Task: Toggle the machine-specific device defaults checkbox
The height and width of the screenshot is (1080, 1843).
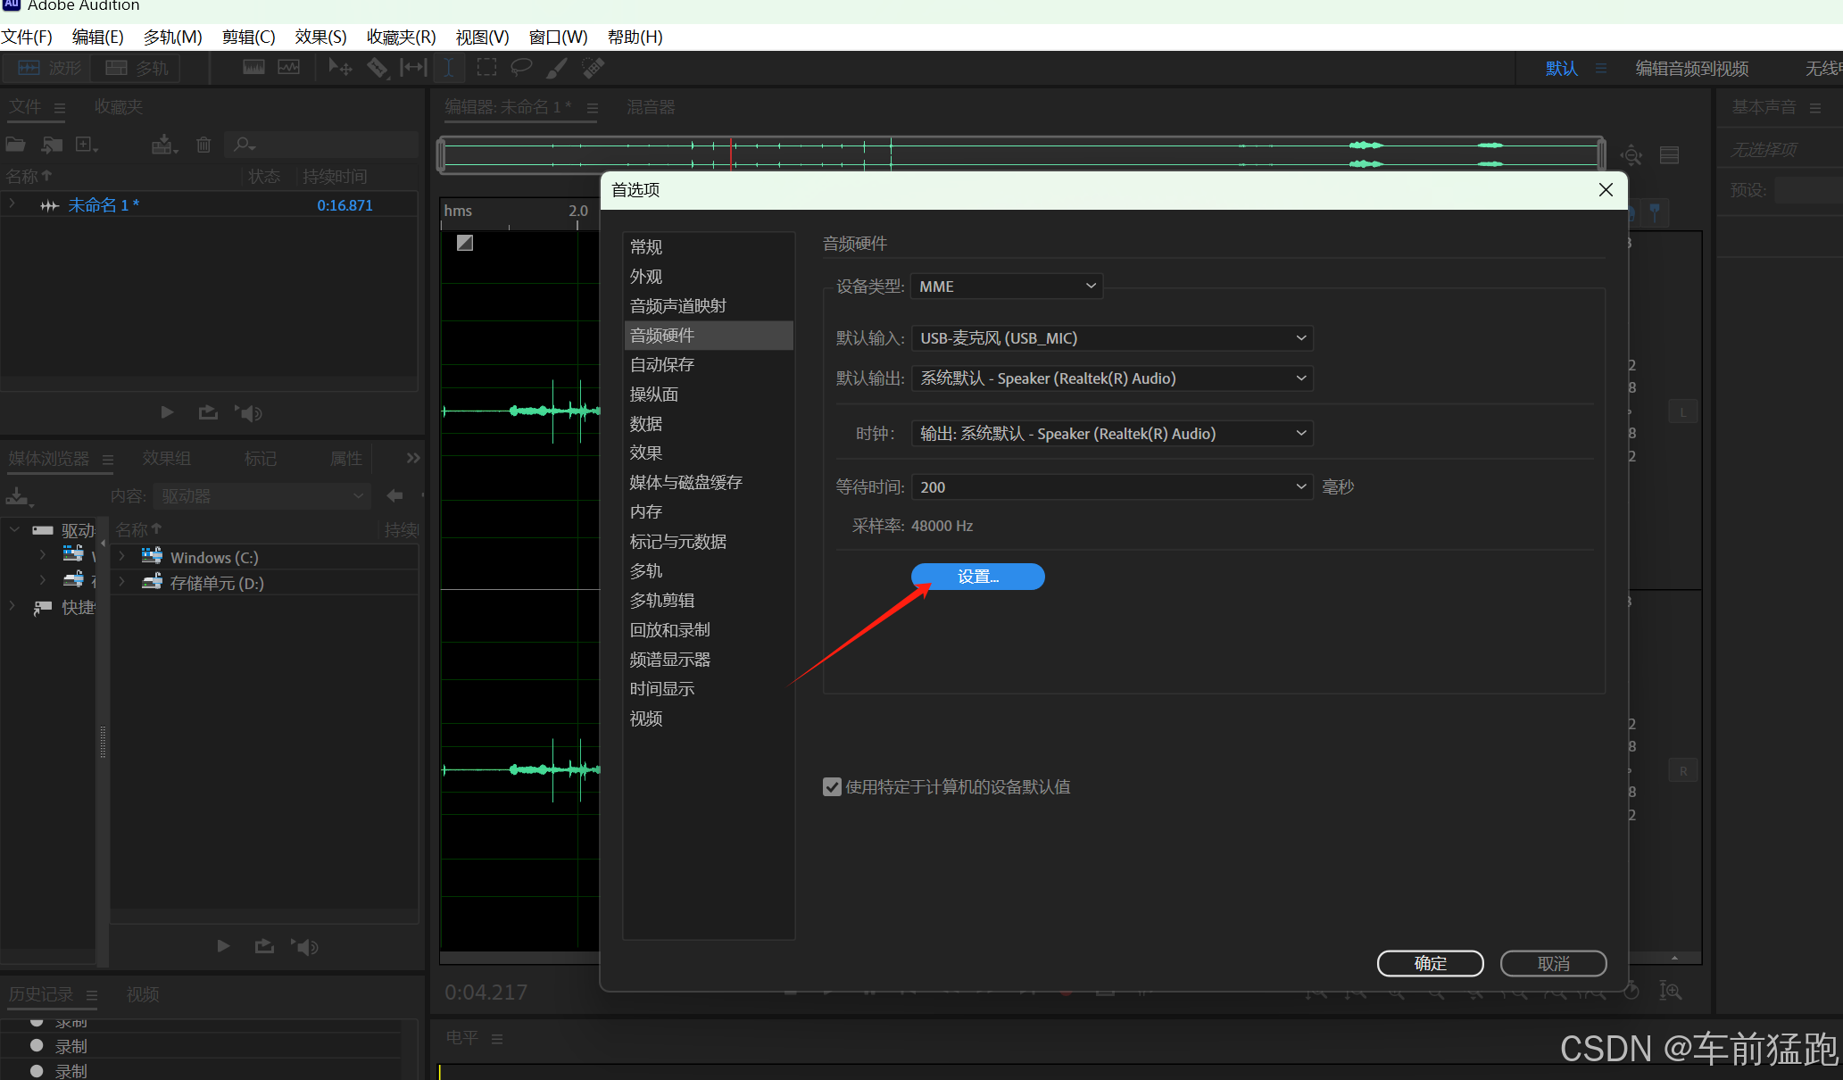Action: tap(832, 787)
